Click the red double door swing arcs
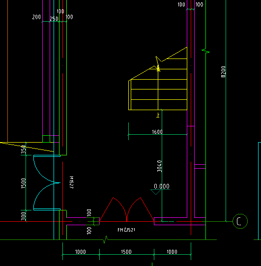Viewport: 261px width, 266px height. click(x=127, y=209)
